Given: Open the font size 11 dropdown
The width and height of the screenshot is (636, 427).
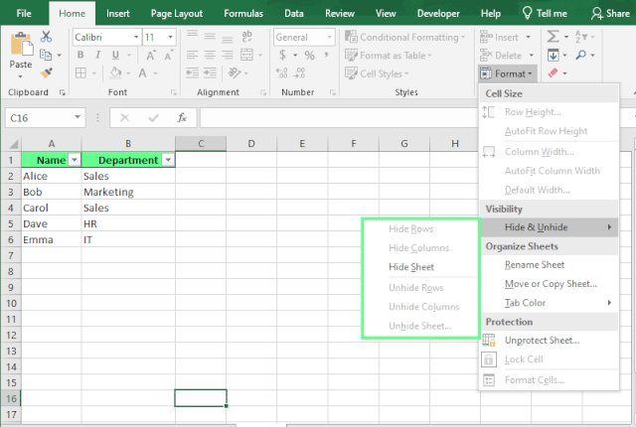Looking at the screenshot, I should [x=170, y=37].
